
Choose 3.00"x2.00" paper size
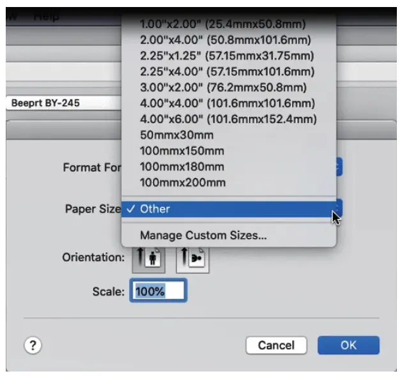223,87
